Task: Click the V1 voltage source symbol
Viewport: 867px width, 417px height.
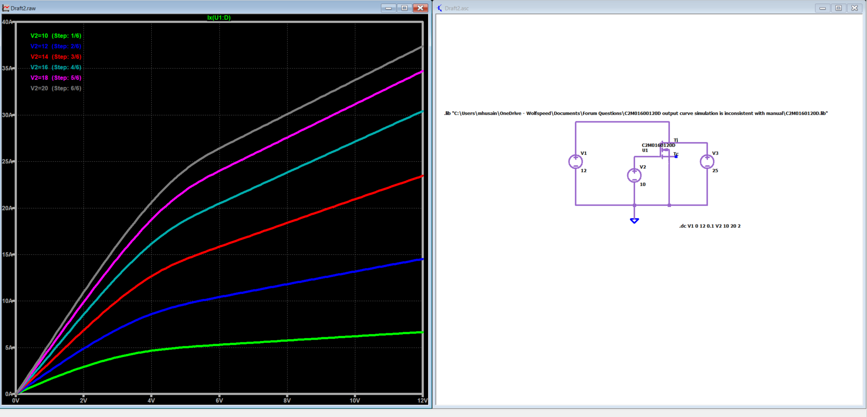Action: pos(575,162)
